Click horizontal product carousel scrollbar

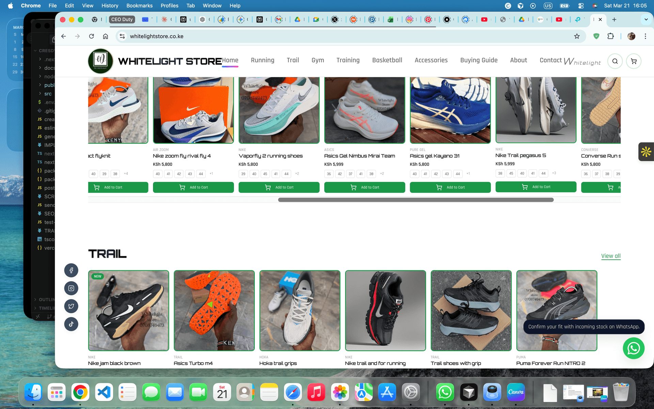[416, 200]
